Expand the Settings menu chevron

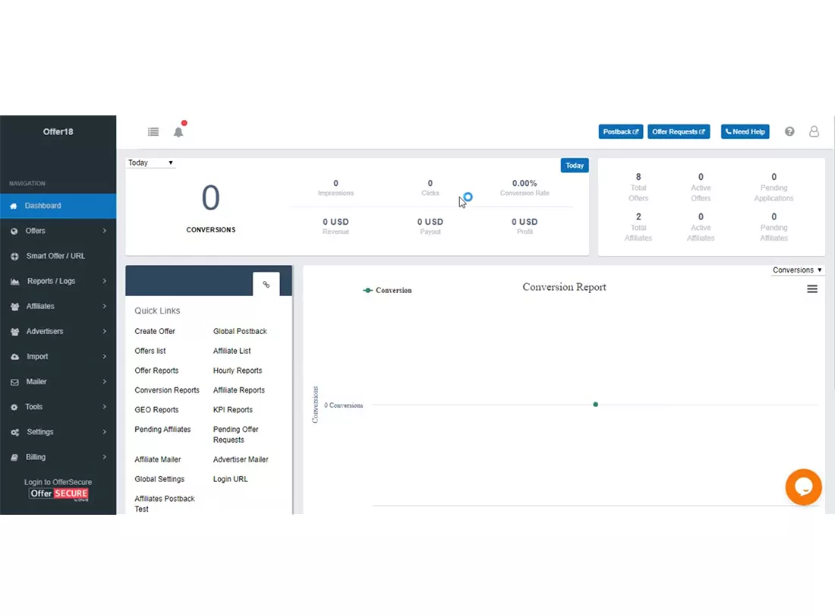pyautogui.click(x=105, y=432)
